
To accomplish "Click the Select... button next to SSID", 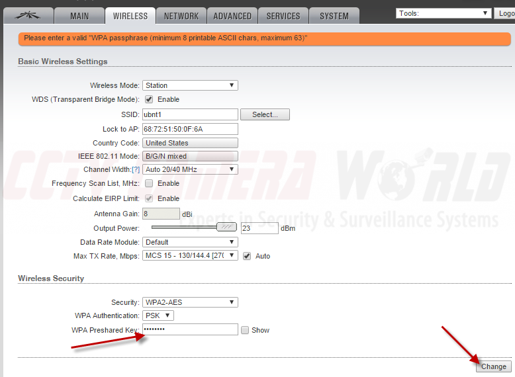I will pyautogui.click(x=265, y=114).
